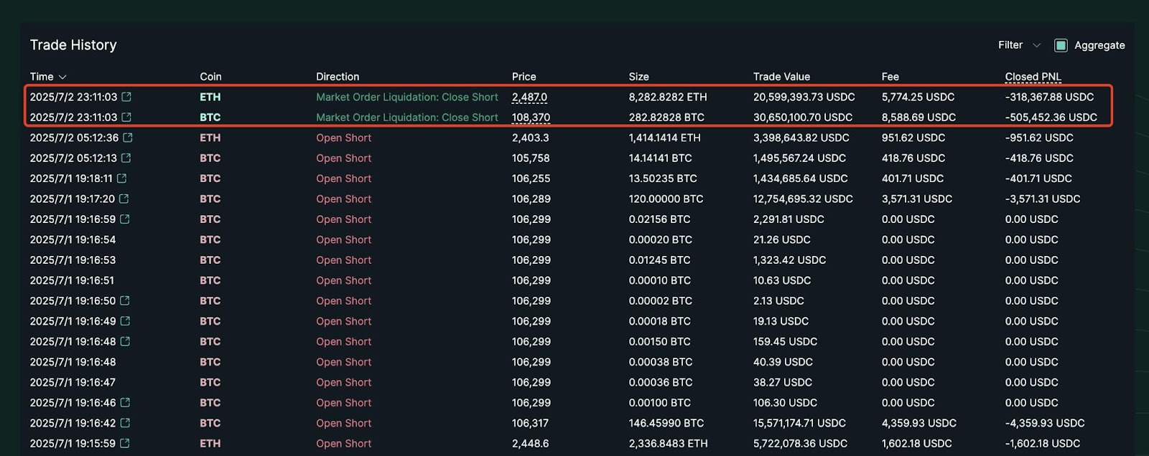The width and height of the screenshot is (1149, 456).
Task: Click the Trade Value column header
Action: pos(781,77)
